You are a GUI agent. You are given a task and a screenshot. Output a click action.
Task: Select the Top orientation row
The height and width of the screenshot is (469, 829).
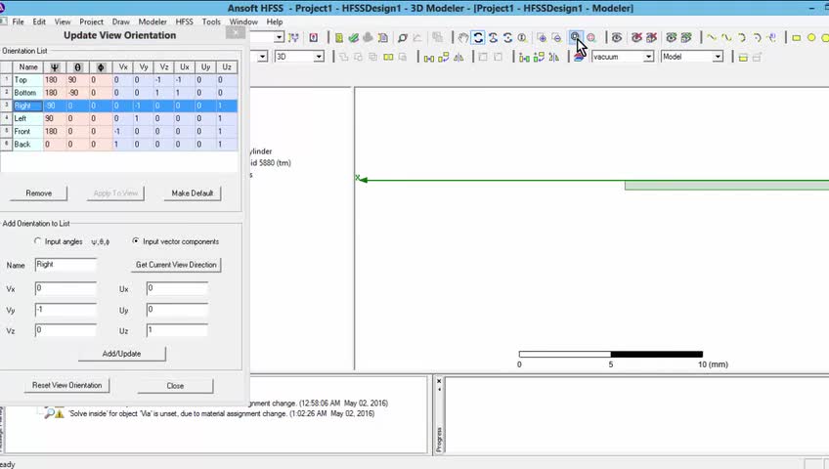point(119,80)
